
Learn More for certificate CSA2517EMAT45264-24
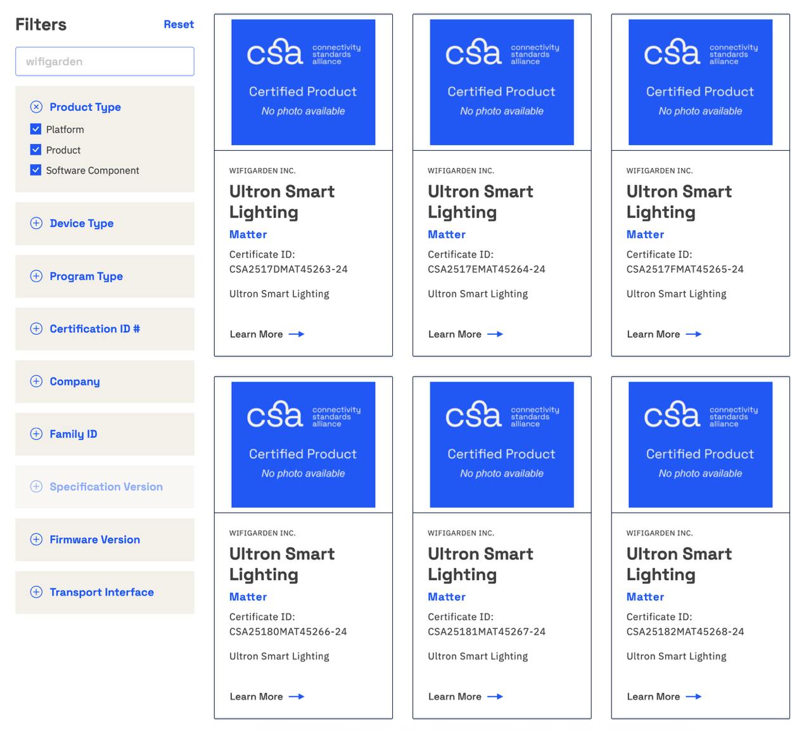point(466,334)
